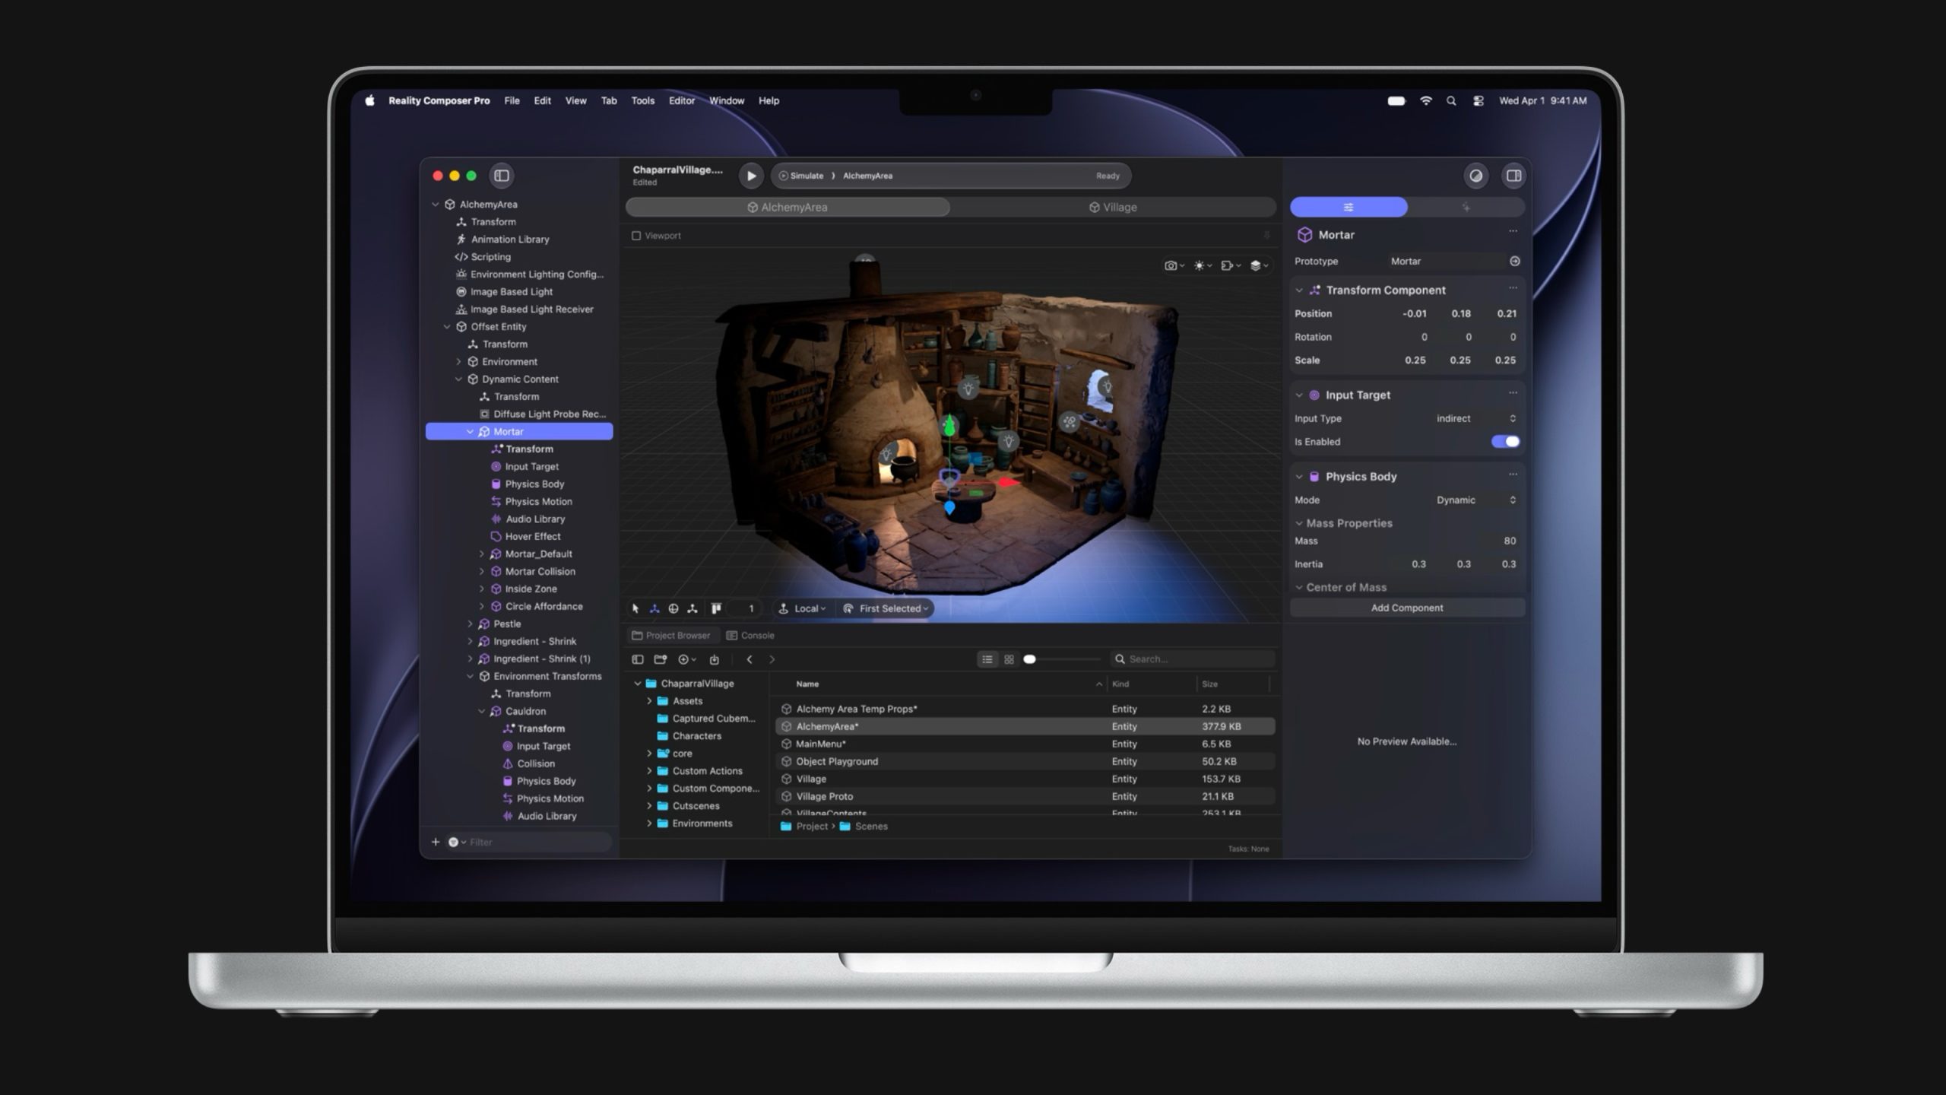
Task: Open the File menu
Action: click(x=512, y=100)
